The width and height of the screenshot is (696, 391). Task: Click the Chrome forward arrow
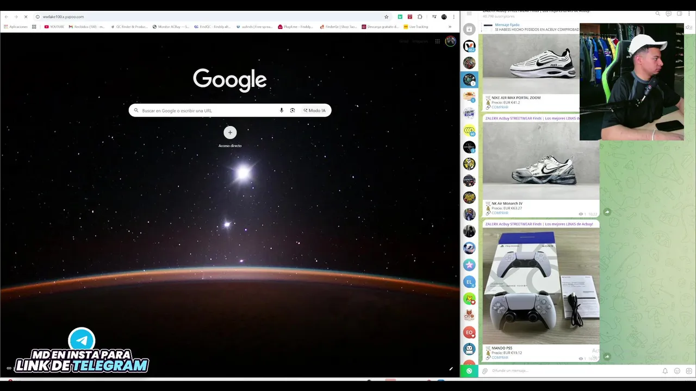coord(16,17)
